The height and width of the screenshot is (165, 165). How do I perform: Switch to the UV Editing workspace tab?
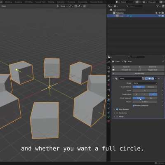coord(28,2)
